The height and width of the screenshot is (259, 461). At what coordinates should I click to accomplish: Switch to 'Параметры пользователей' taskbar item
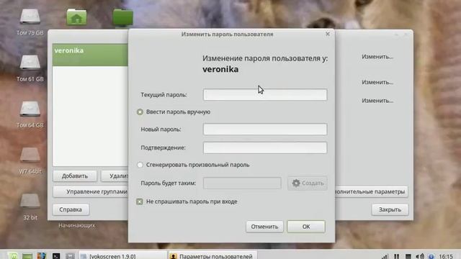pos(212,256)
